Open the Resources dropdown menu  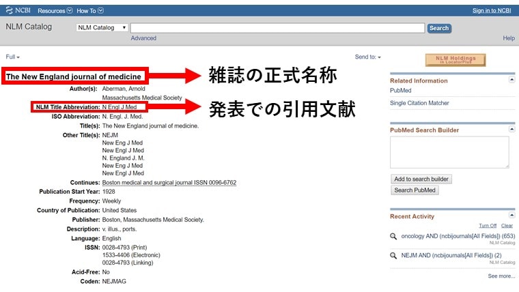pos(55,11)
